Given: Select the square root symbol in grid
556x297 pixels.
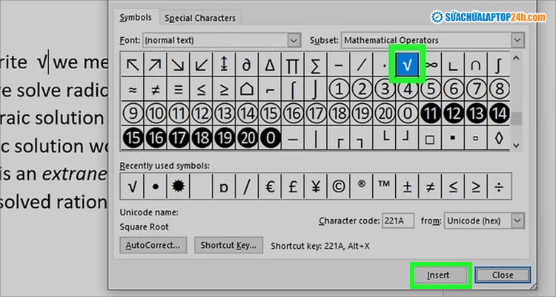Looking at the screenshot, I should 406,65.
